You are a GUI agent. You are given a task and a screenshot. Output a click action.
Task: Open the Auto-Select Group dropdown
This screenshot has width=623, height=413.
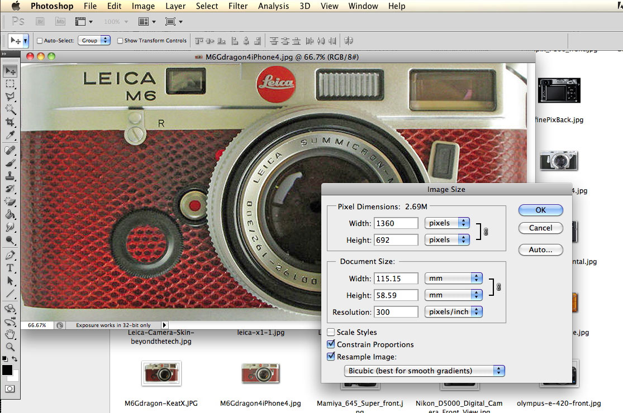click(94, 41)
